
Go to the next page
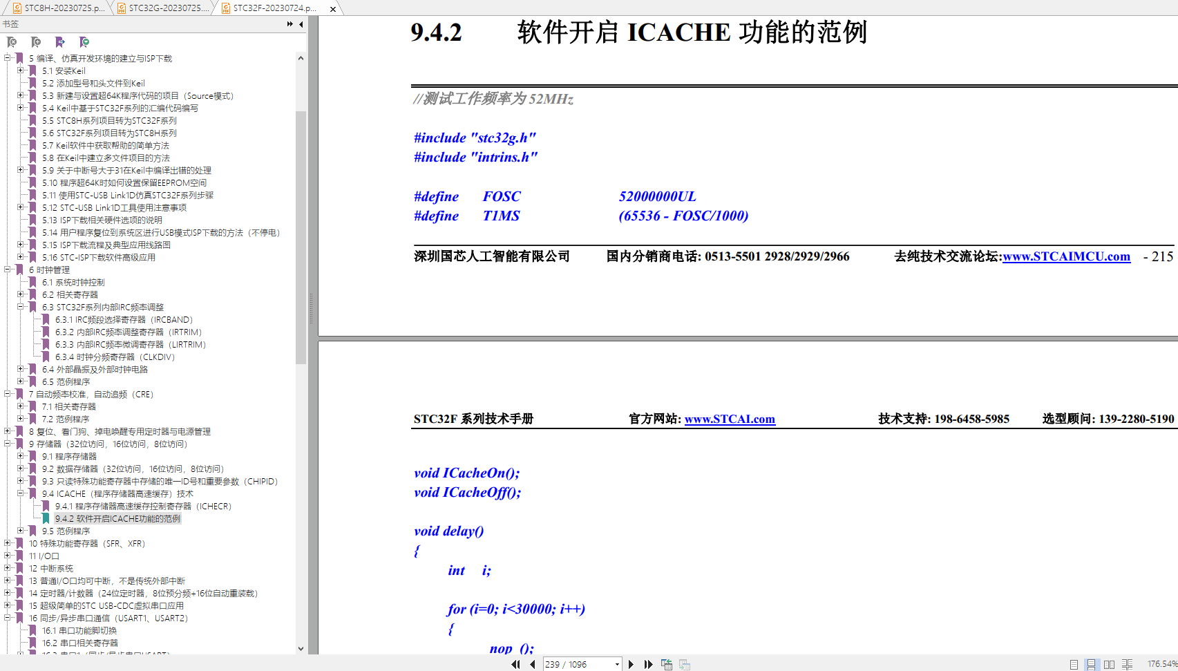(x=631, y=664)
